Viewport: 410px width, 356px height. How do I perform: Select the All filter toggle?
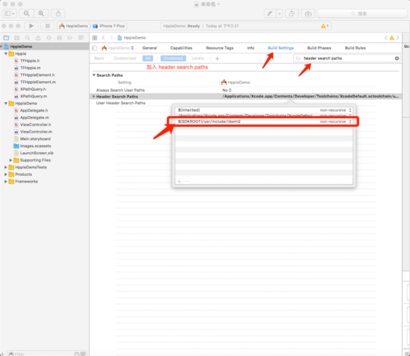tap(148, 58)
